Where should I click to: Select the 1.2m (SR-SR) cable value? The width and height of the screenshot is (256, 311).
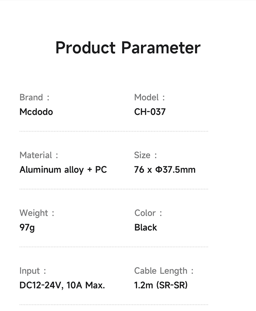(x=161, y=285)
